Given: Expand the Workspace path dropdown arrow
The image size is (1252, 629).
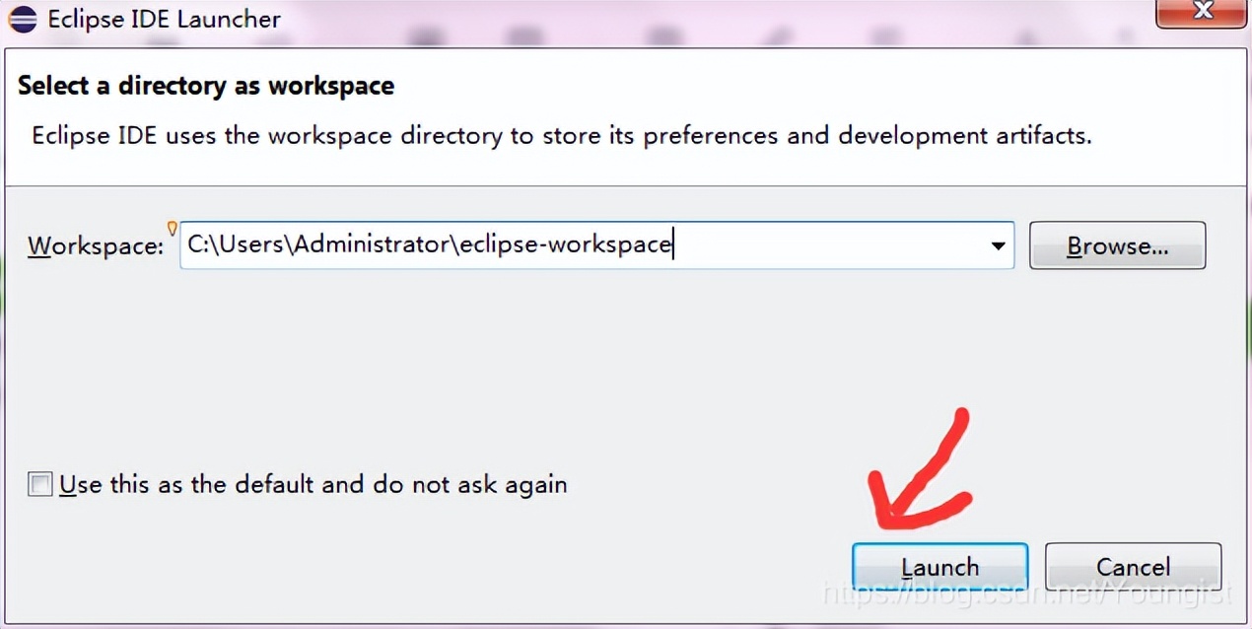Looking at the screenshot, I should 999,245.
